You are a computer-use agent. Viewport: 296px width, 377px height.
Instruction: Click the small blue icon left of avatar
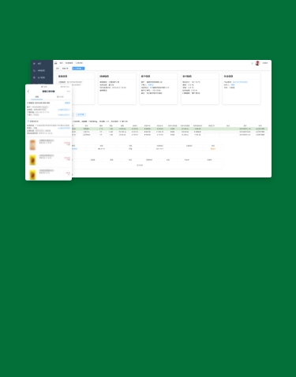252,63
